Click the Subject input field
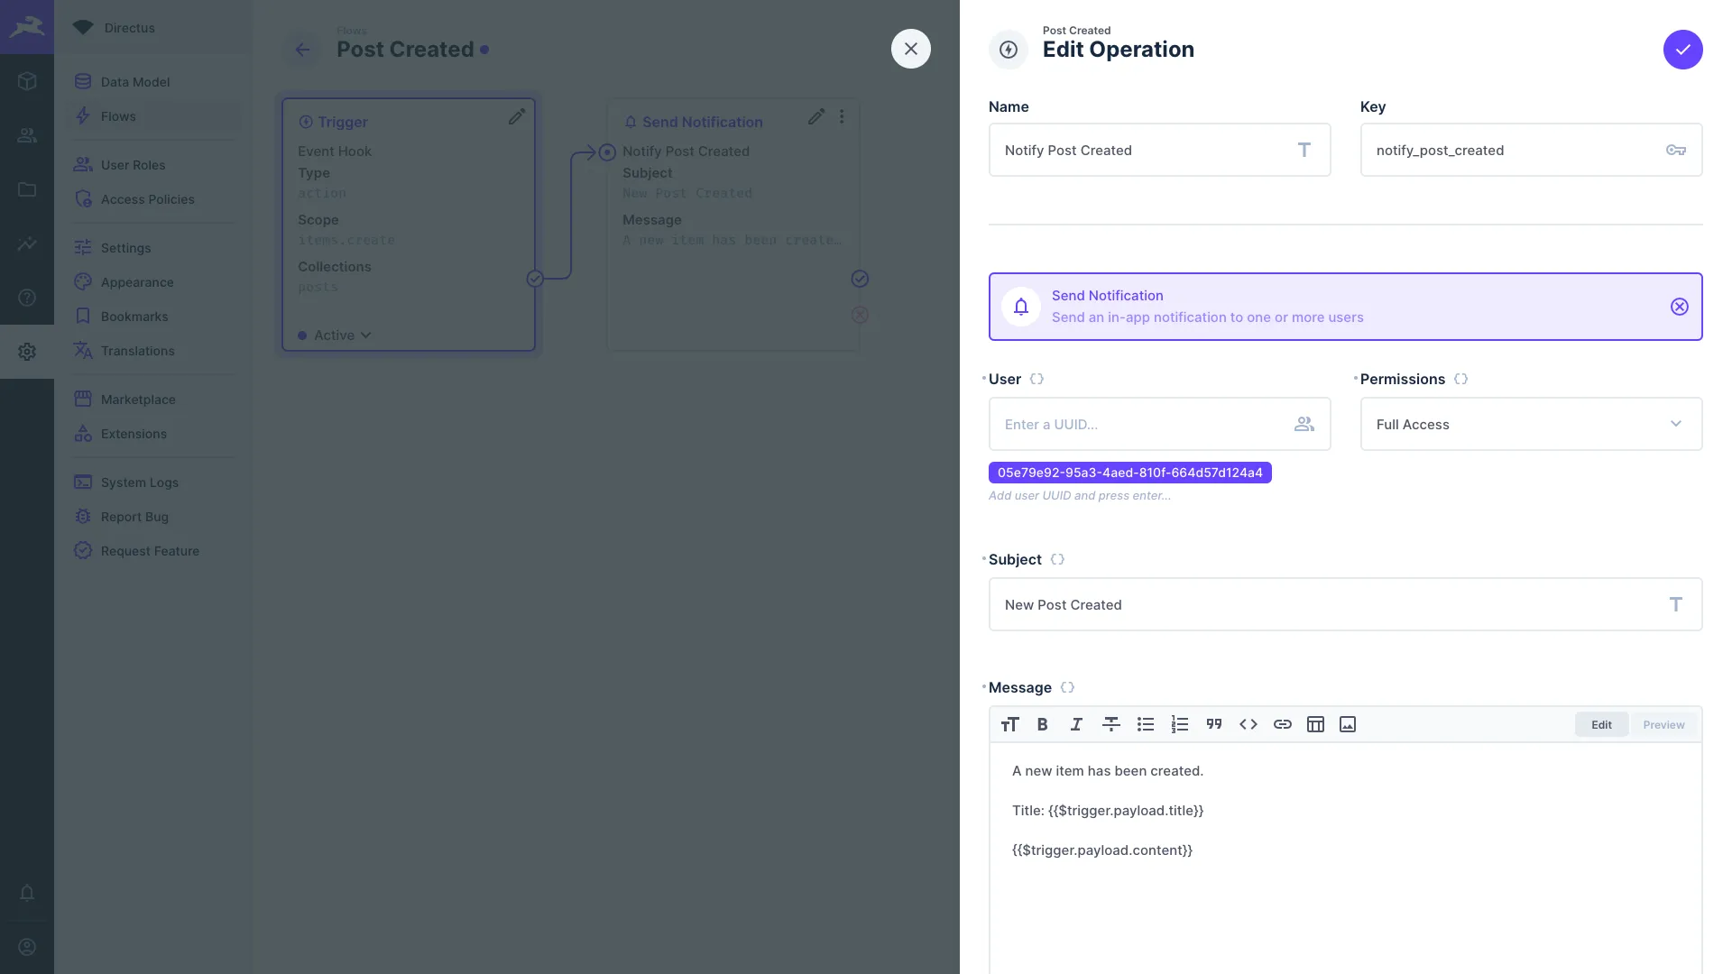Image resolution: width=1732 pixels, height=974 pixels. click(1345, 604)
